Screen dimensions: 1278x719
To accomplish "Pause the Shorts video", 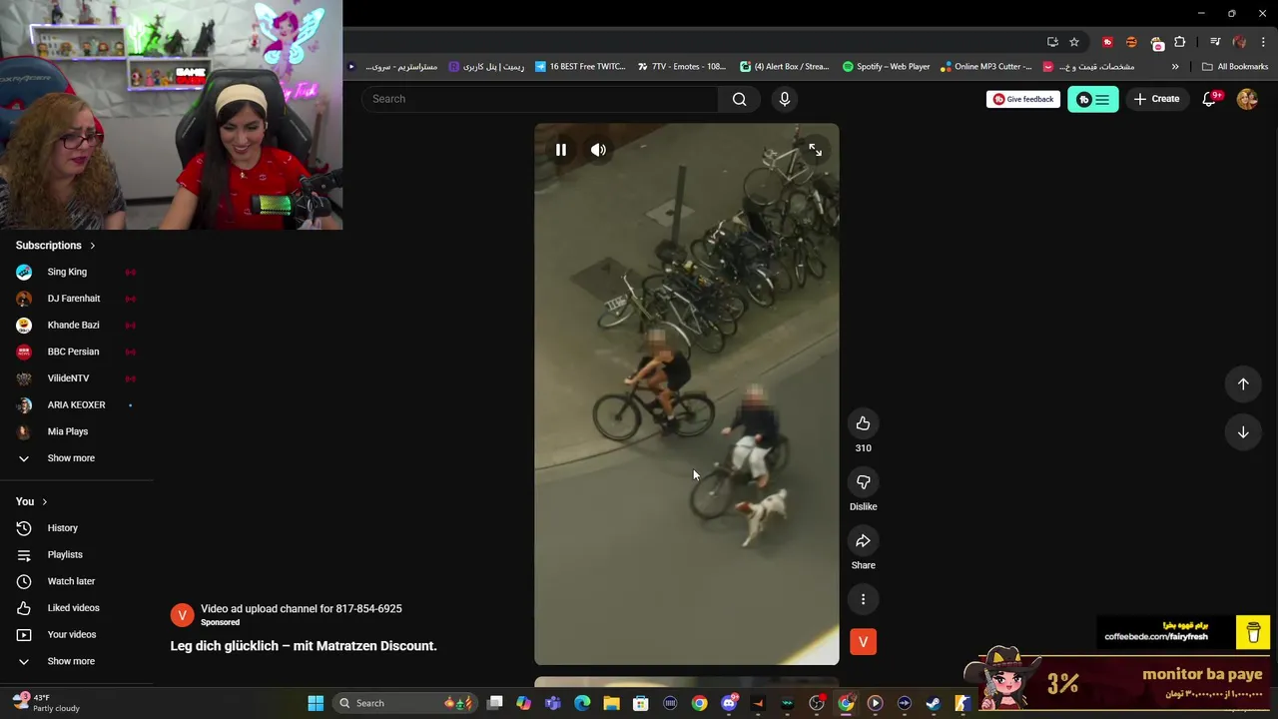I will click(x=561, y=150).
